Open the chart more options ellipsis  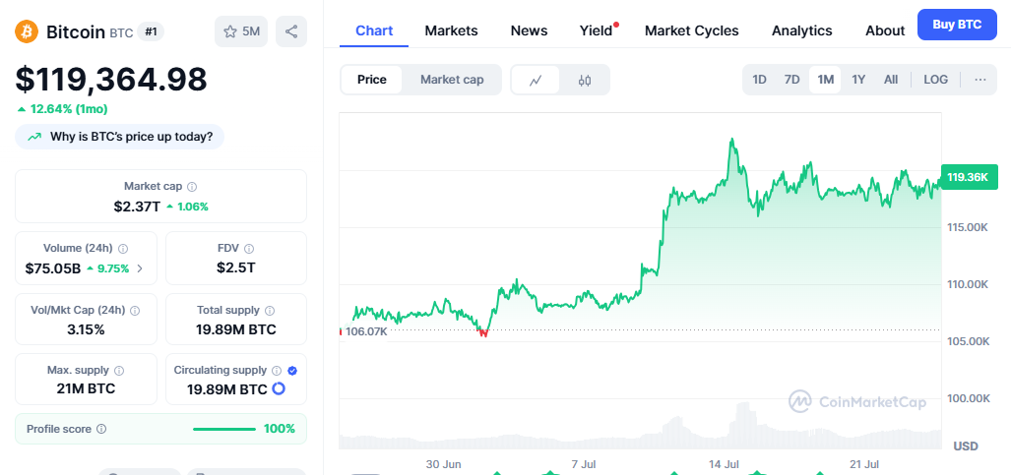click(980, 80)
